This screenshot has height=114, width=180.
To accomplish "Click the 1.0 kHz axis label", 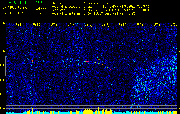I will [x=3, y=51].
